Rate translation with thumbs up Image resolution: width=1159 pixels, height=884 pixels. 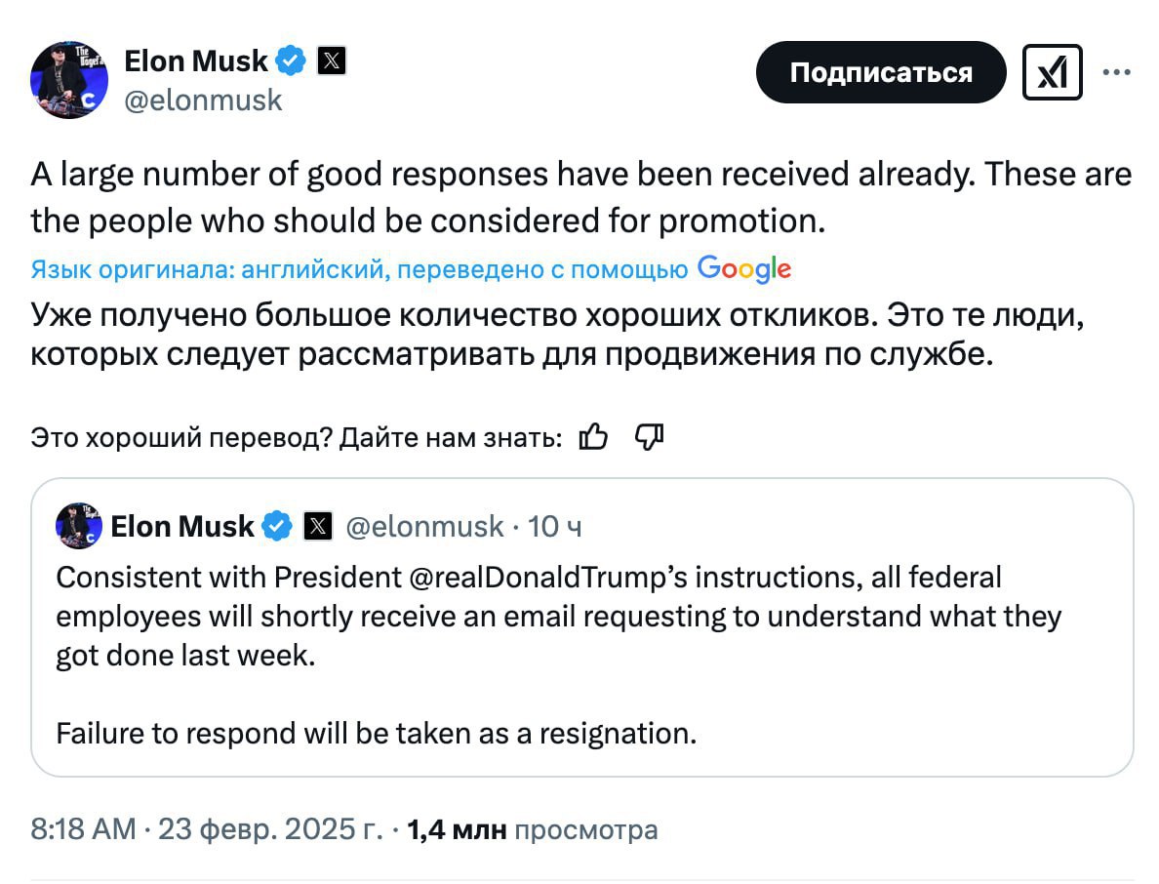click(593, 438)
